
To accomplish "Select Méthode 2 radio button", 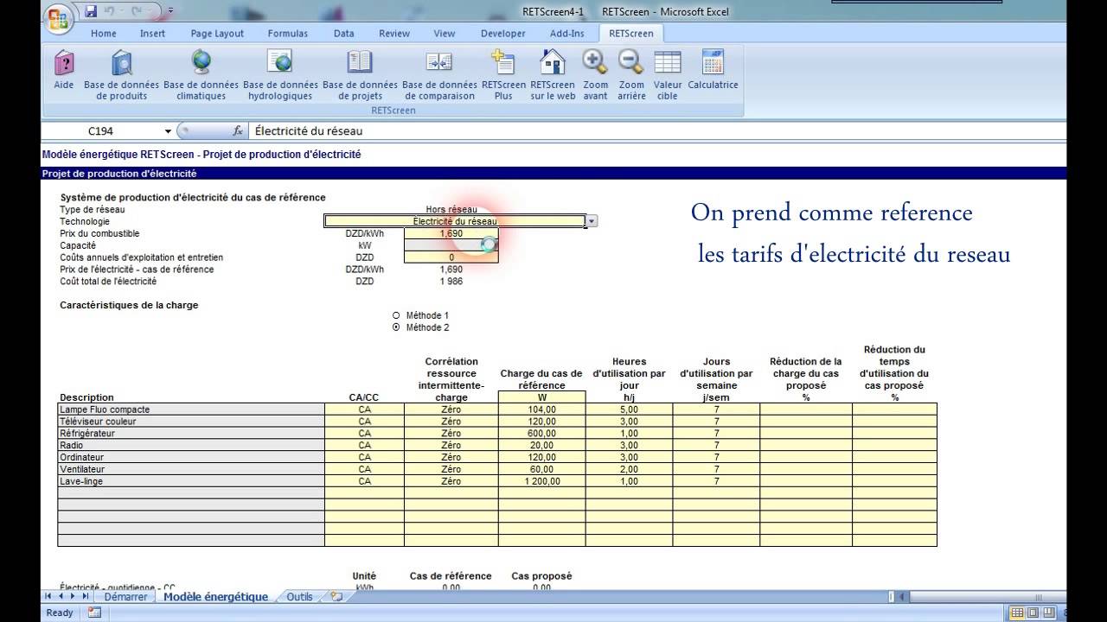I will (x=396, y=327).
